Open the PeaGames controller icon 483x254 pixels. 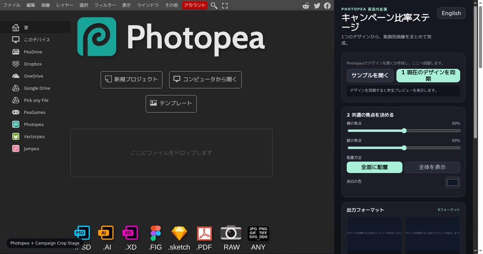tap(16, 112)
